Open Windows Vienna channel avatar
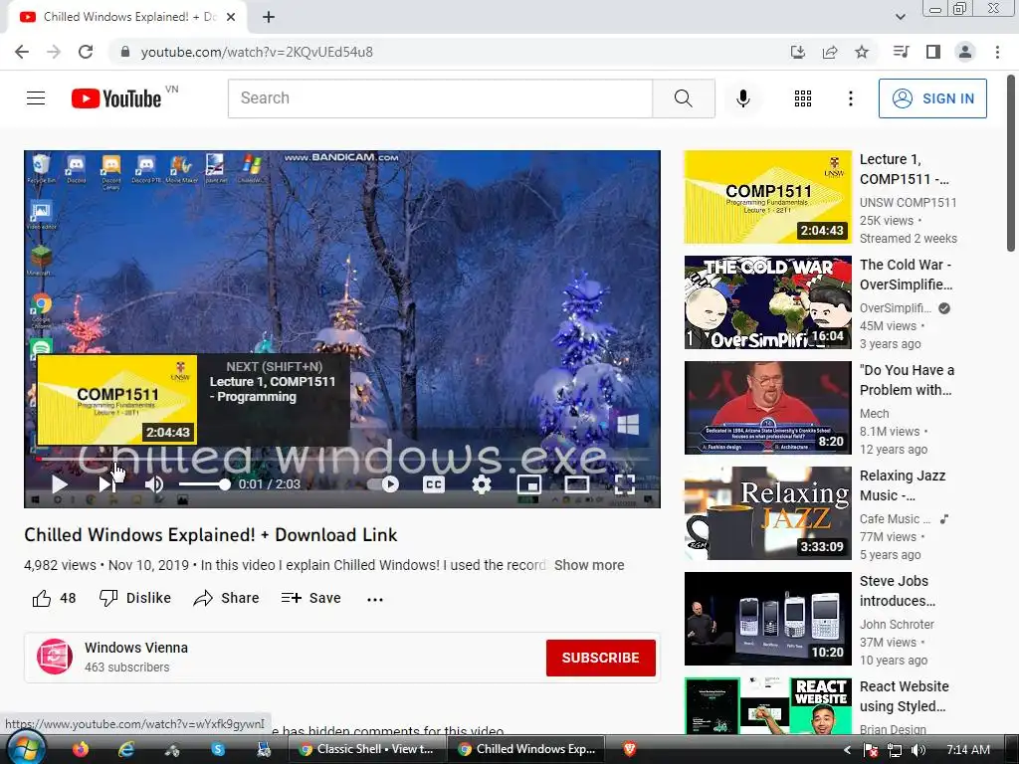This screenshot has height=764, width=1019. click(55, 657)
